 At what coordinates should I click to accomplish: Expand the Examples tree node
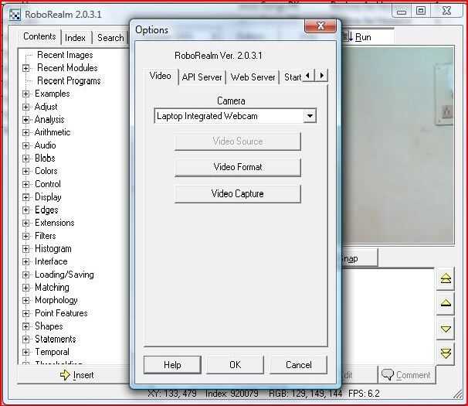pos(26,94)
